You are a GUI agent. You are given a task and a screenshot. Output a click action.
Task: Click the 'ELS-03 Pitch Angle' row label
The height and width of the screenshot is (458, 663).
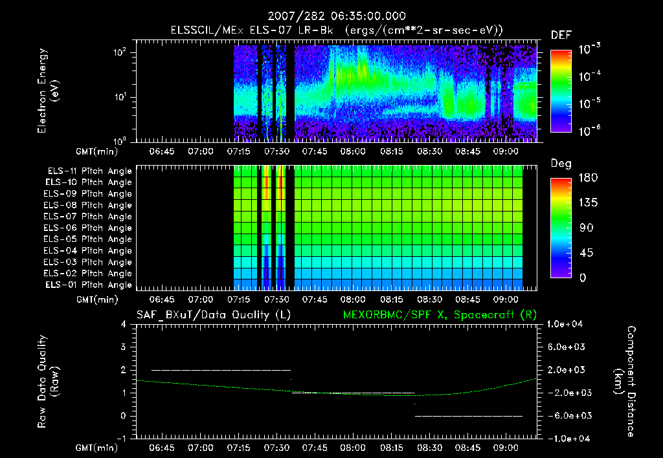pos(87,263)
